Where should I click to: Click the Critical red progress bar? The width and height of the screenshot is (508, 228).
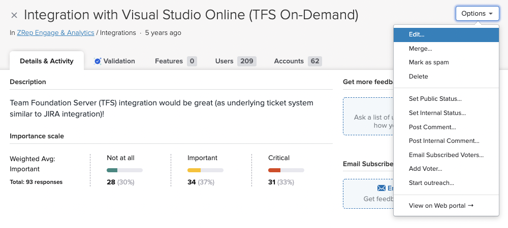[x=286, y=170]
